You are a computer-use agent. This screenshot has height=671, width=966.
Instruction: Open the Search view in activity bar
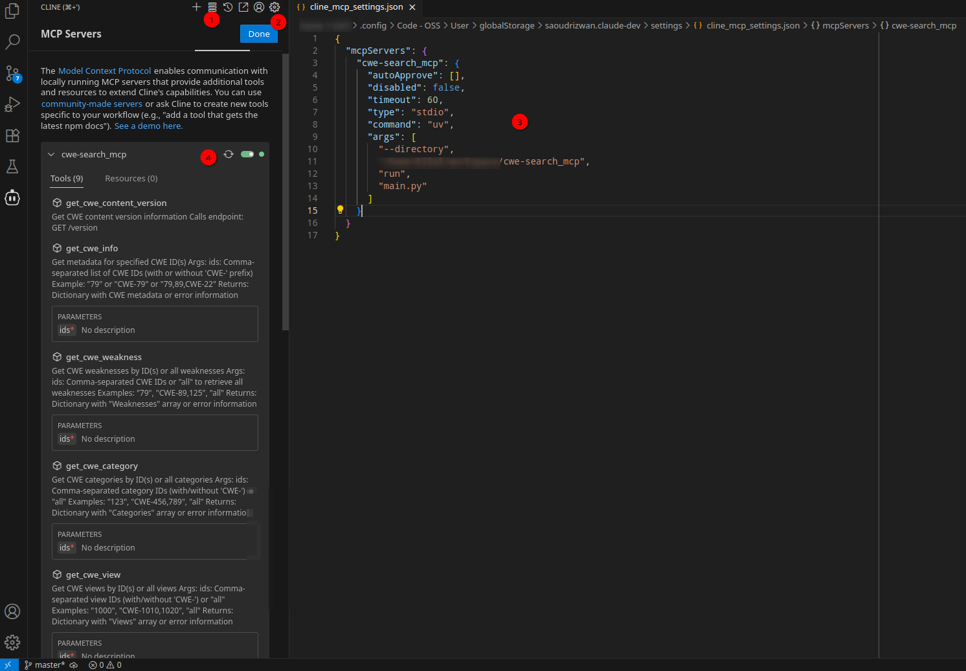tap(12, 42)
